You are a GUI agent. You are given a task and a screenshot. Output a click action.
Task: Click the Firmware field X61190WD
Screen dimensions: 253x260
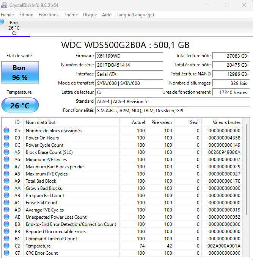tap(129, 56)
